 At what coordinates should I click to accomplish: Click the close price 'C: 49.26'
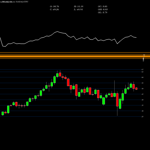coord(54,10)
